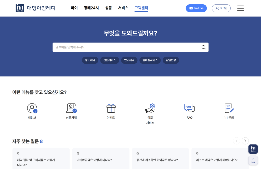Click the im Quick floating button

[x=253, y=149]
